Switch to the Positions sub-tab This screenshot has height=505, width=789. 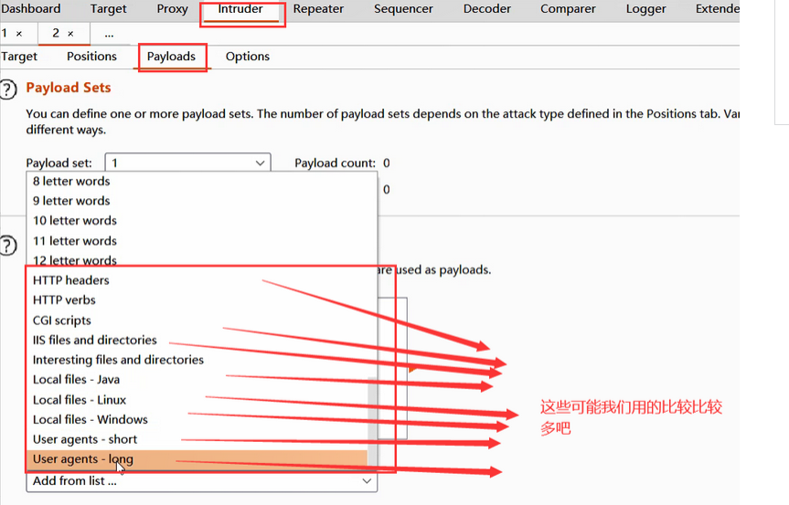point(91,57)
